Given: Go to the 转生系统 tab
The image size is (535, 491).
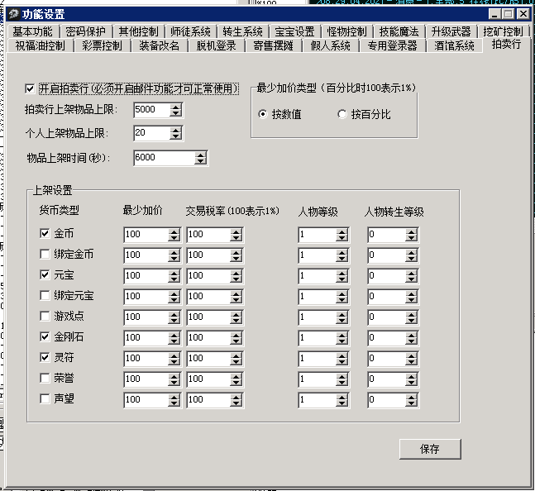Looking at the screenshot, I should click(243, 31).
